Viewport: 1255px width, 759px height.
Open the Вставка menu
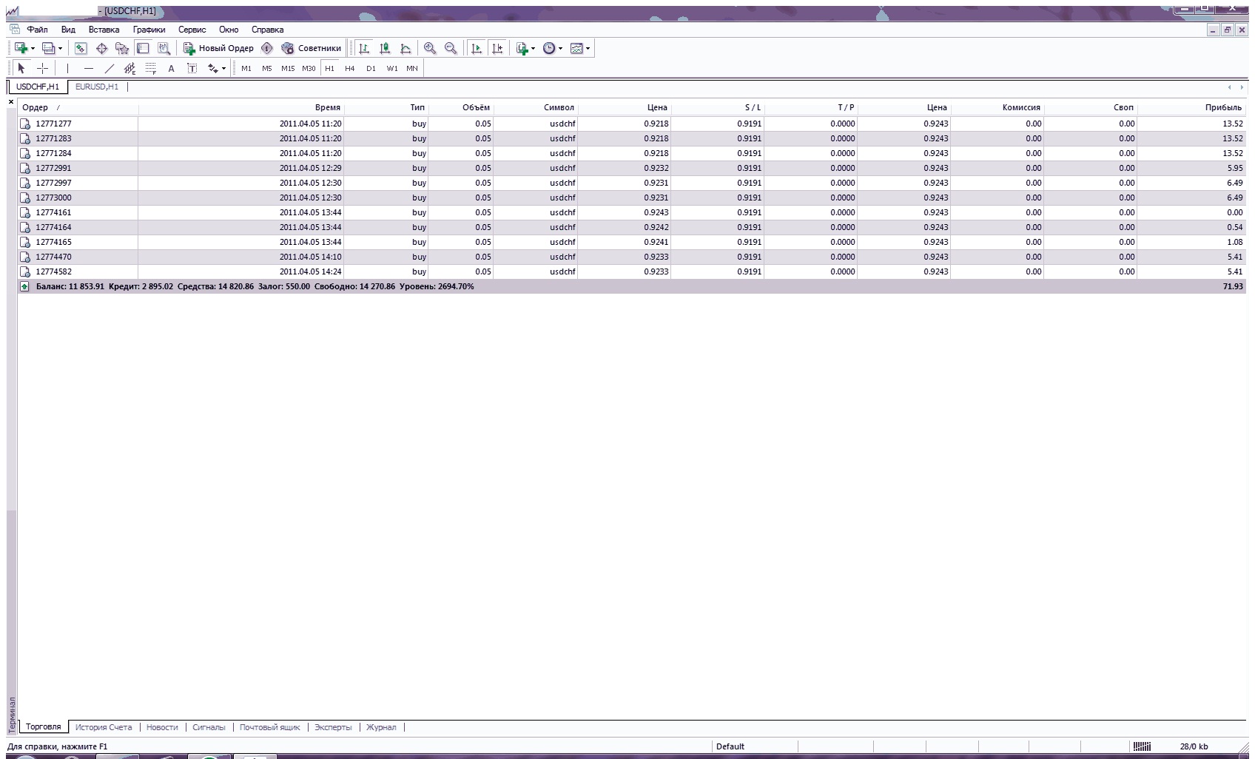tap(104, 30)
